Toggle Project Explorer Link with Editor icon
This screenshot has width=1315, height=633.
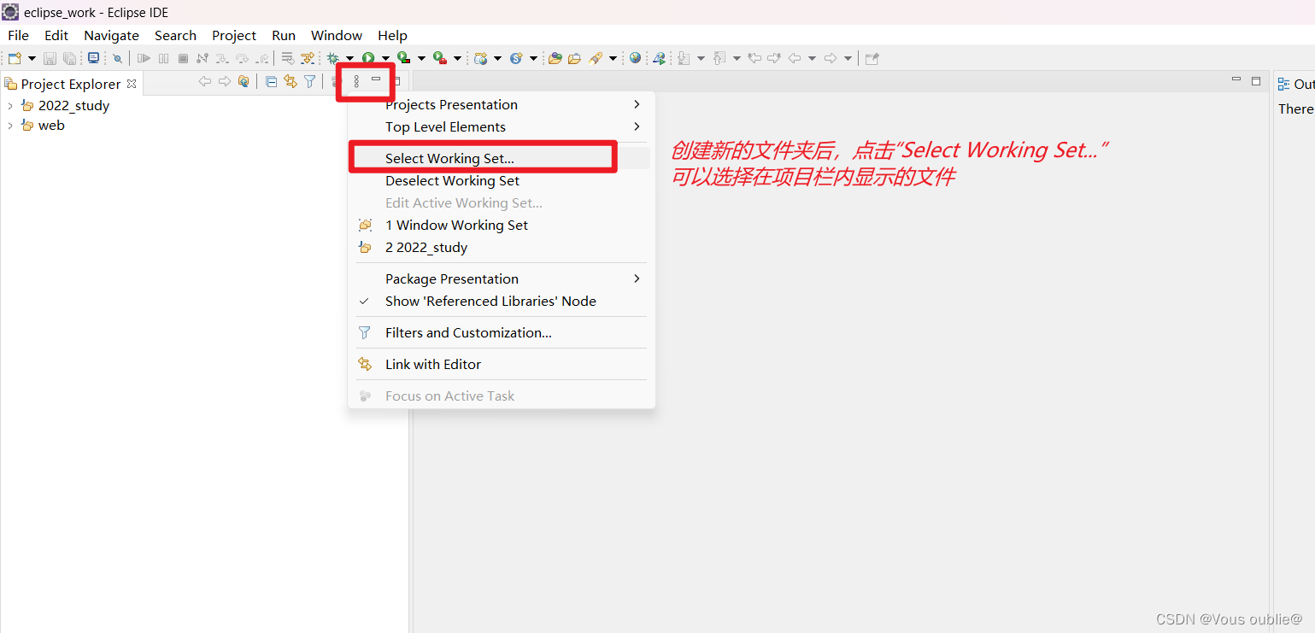click(x=291, y=82)
